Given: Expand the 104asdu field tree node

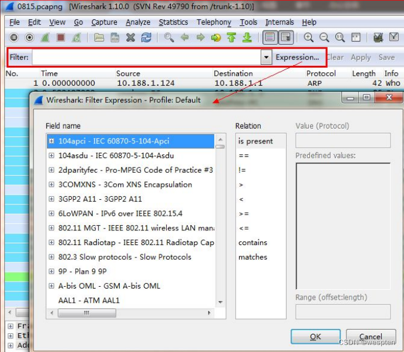Looking at the screenshot, I should click(x=52, y=155).
